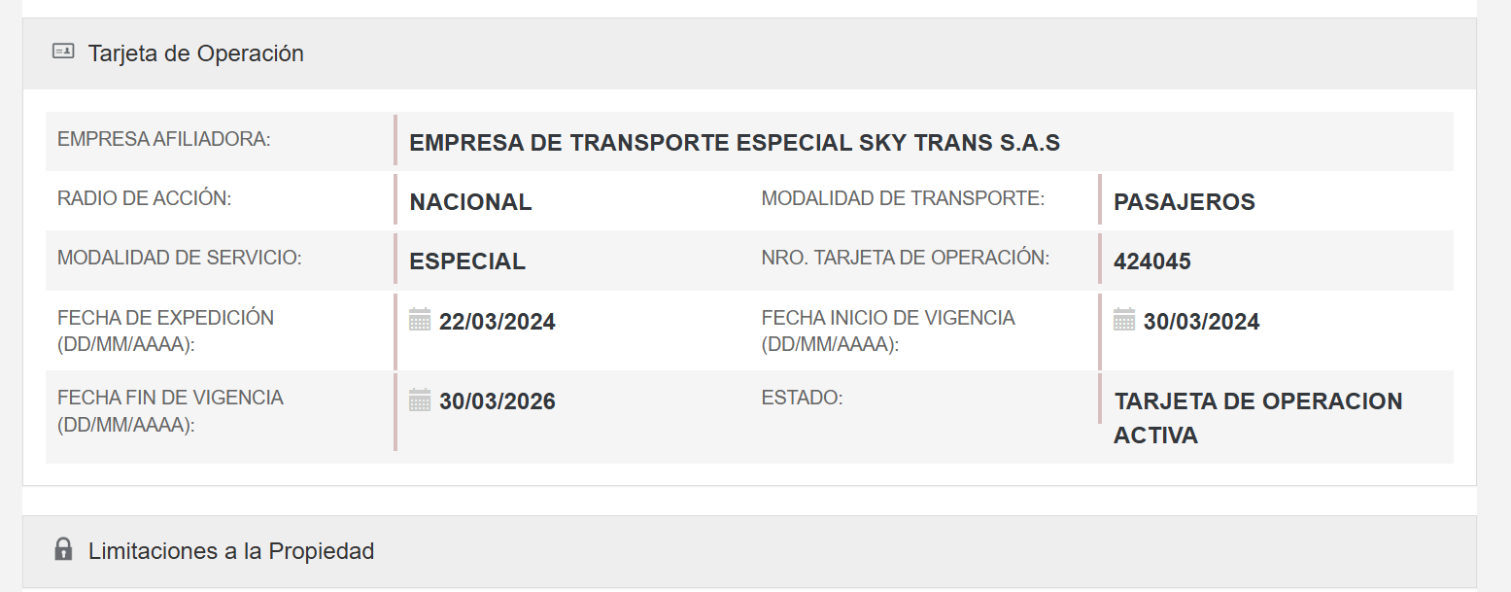Collapse the Tarjeta de Operación panel header

(x=195, y=53)
